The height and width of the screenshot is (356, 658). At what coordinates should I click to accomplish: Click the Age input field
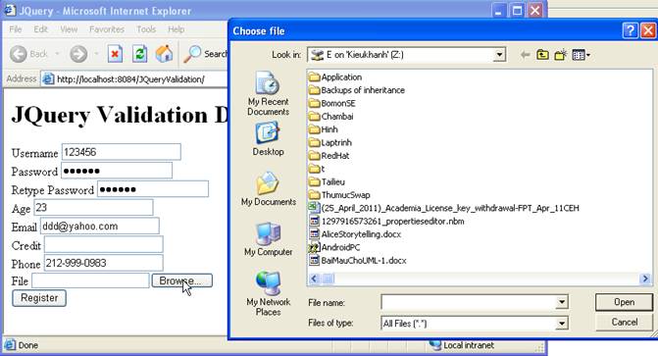[x=93, y=207]
